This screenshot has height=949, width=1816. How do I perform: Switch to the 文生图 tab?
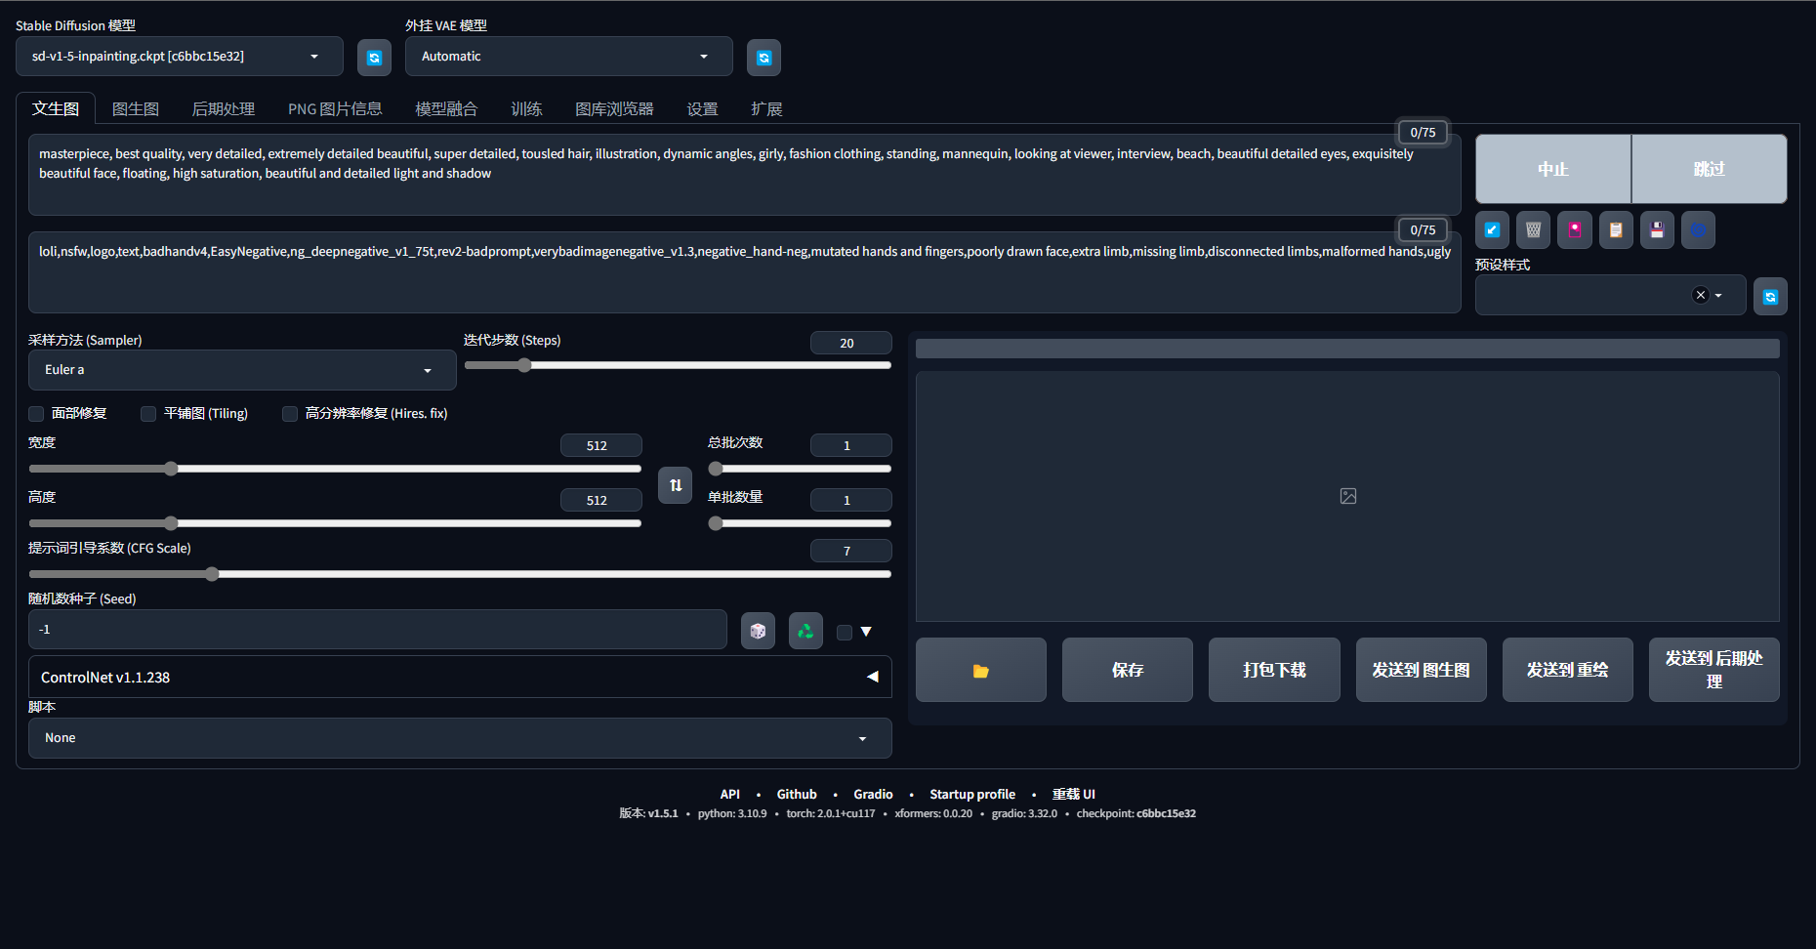coord(56,108)
